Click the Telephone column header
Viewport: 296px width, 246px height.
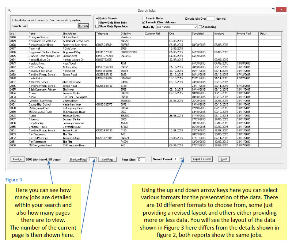point(108,34)
